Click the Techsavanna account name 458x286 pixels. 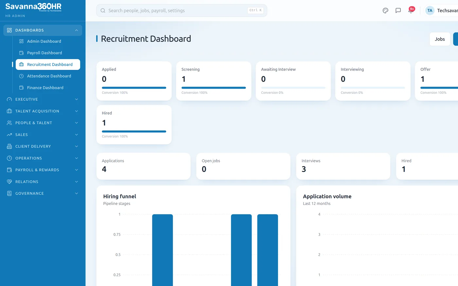point(448,10)
